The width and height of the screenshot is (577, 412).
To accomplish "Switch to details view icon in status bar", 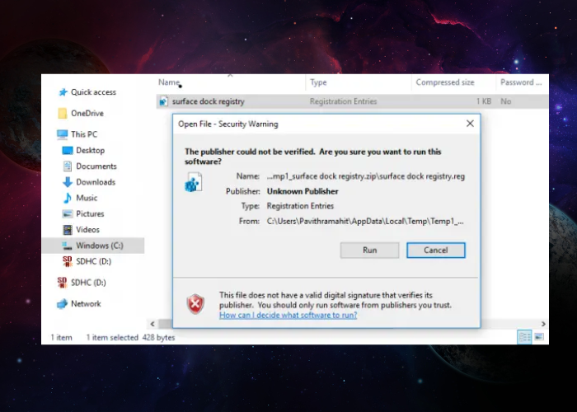I will click(x=524, y=337).
